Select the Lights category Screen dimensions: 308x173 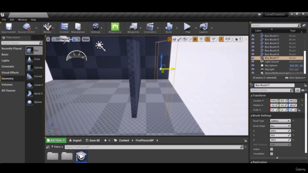(5, 61)
